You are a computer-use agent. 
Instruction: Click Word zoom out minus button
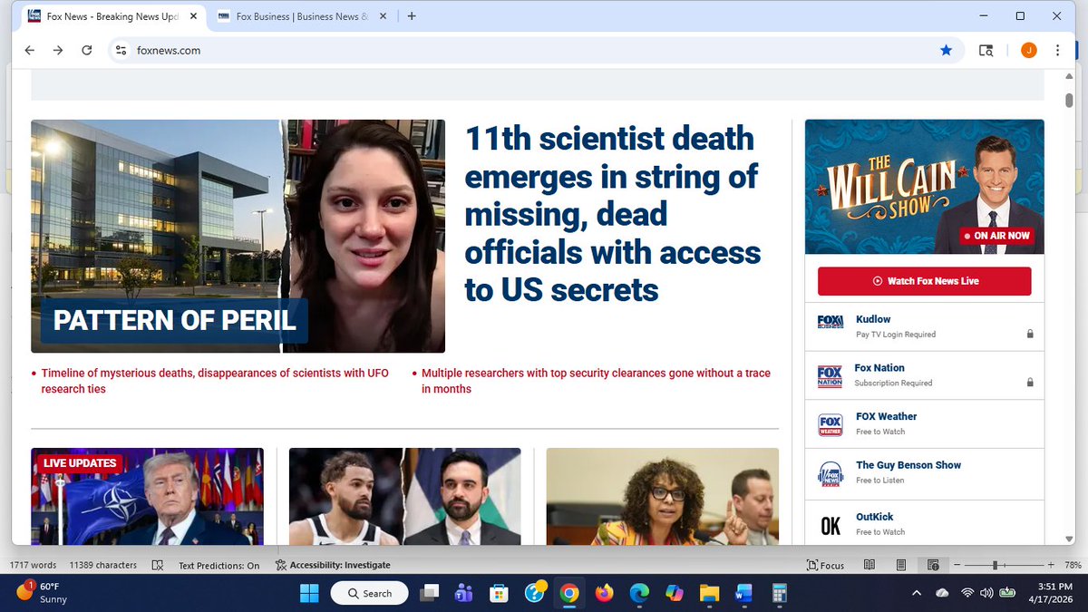tap(956, 565)
